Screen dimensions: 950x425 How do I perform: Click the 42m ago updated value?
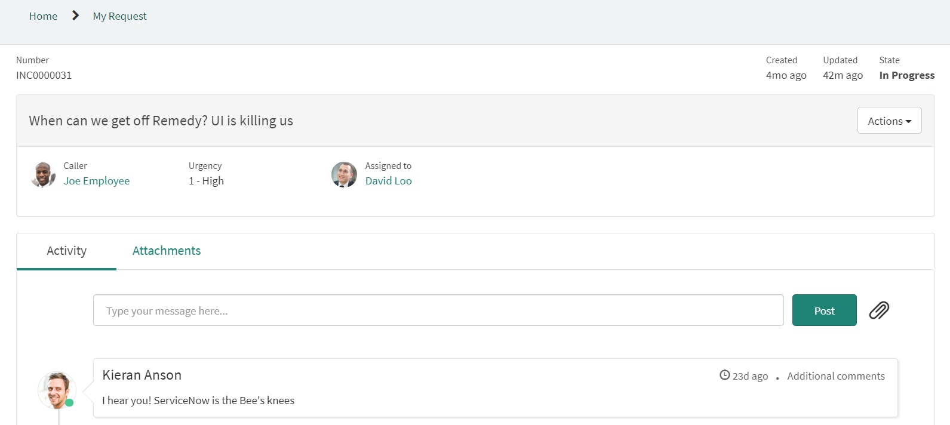[843, 75]
